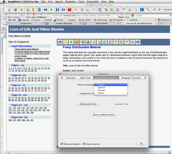This screenshot has height=154, width=172.
Task: Click the Fact Mapper starburst icon in top toolbar
Action: pyautogui.click(x=94, y=10)
